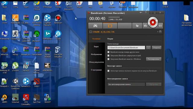This screenshot has height=109, width=193.
Task: Click the output folder path field
Action: point(126,48)
